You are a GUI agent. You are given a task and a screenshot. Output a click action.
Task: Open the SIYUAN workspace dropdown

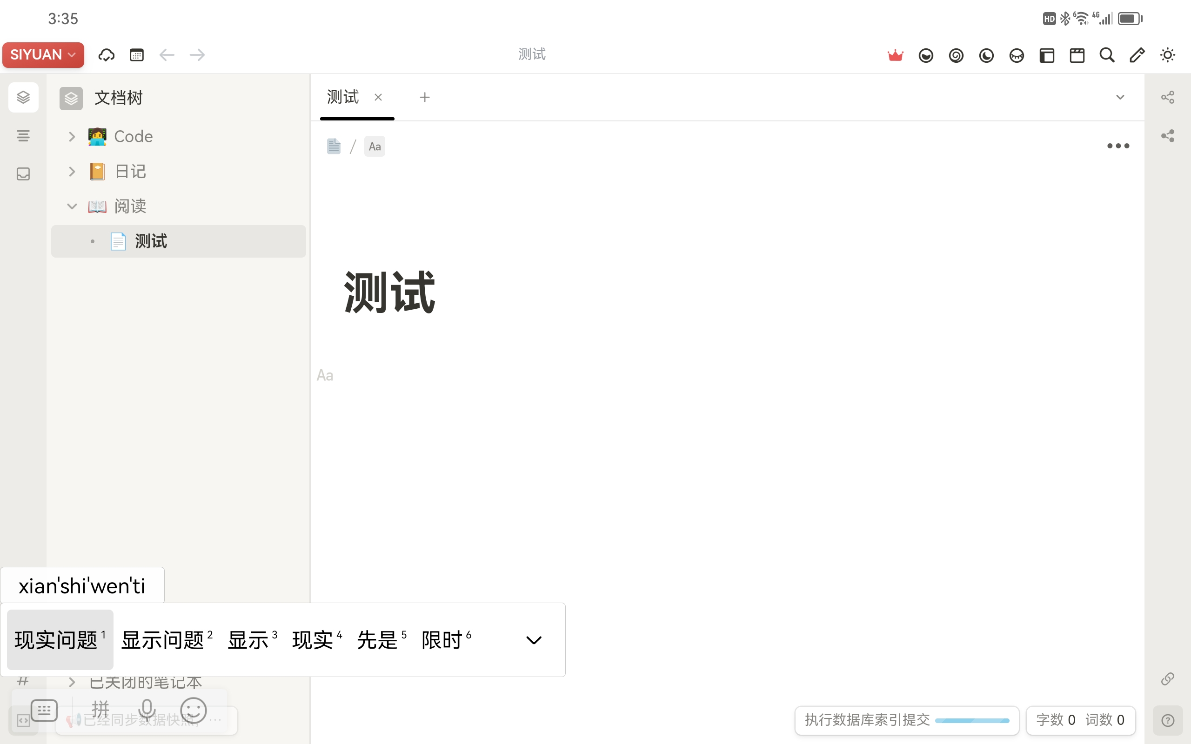pyautogui.click(x=43, y=54)
